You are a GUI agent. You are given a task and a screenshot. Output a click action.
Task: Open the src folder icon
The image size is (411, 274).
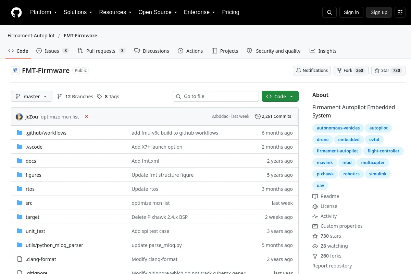tap(20, 203)
